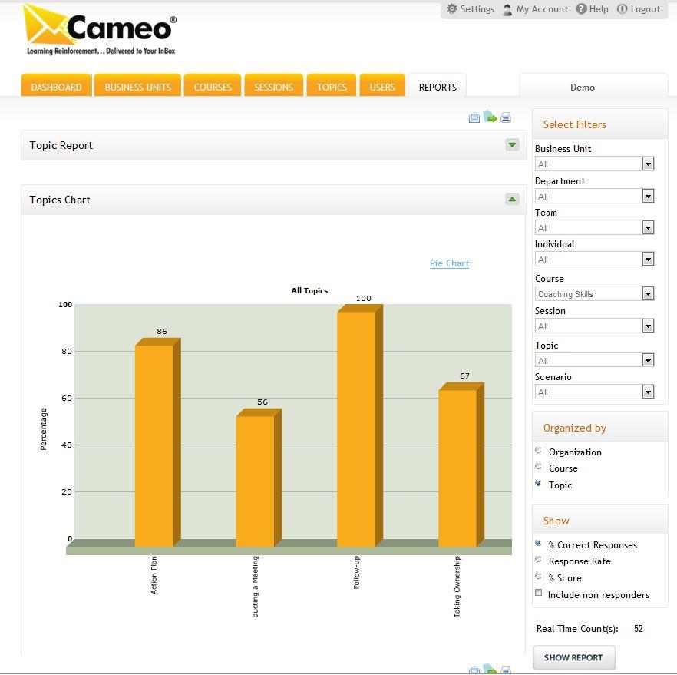
Task: Select the Organization radio button
Action: coord(538,451)
